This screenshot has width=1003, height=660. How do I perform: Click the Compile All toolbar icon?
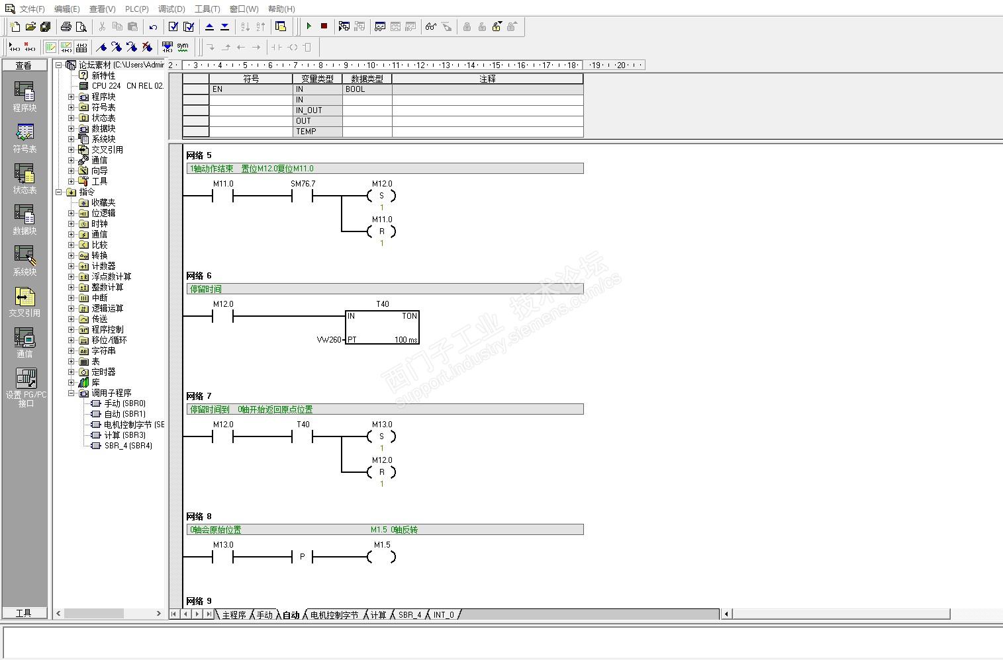click(x=189, y=26)
